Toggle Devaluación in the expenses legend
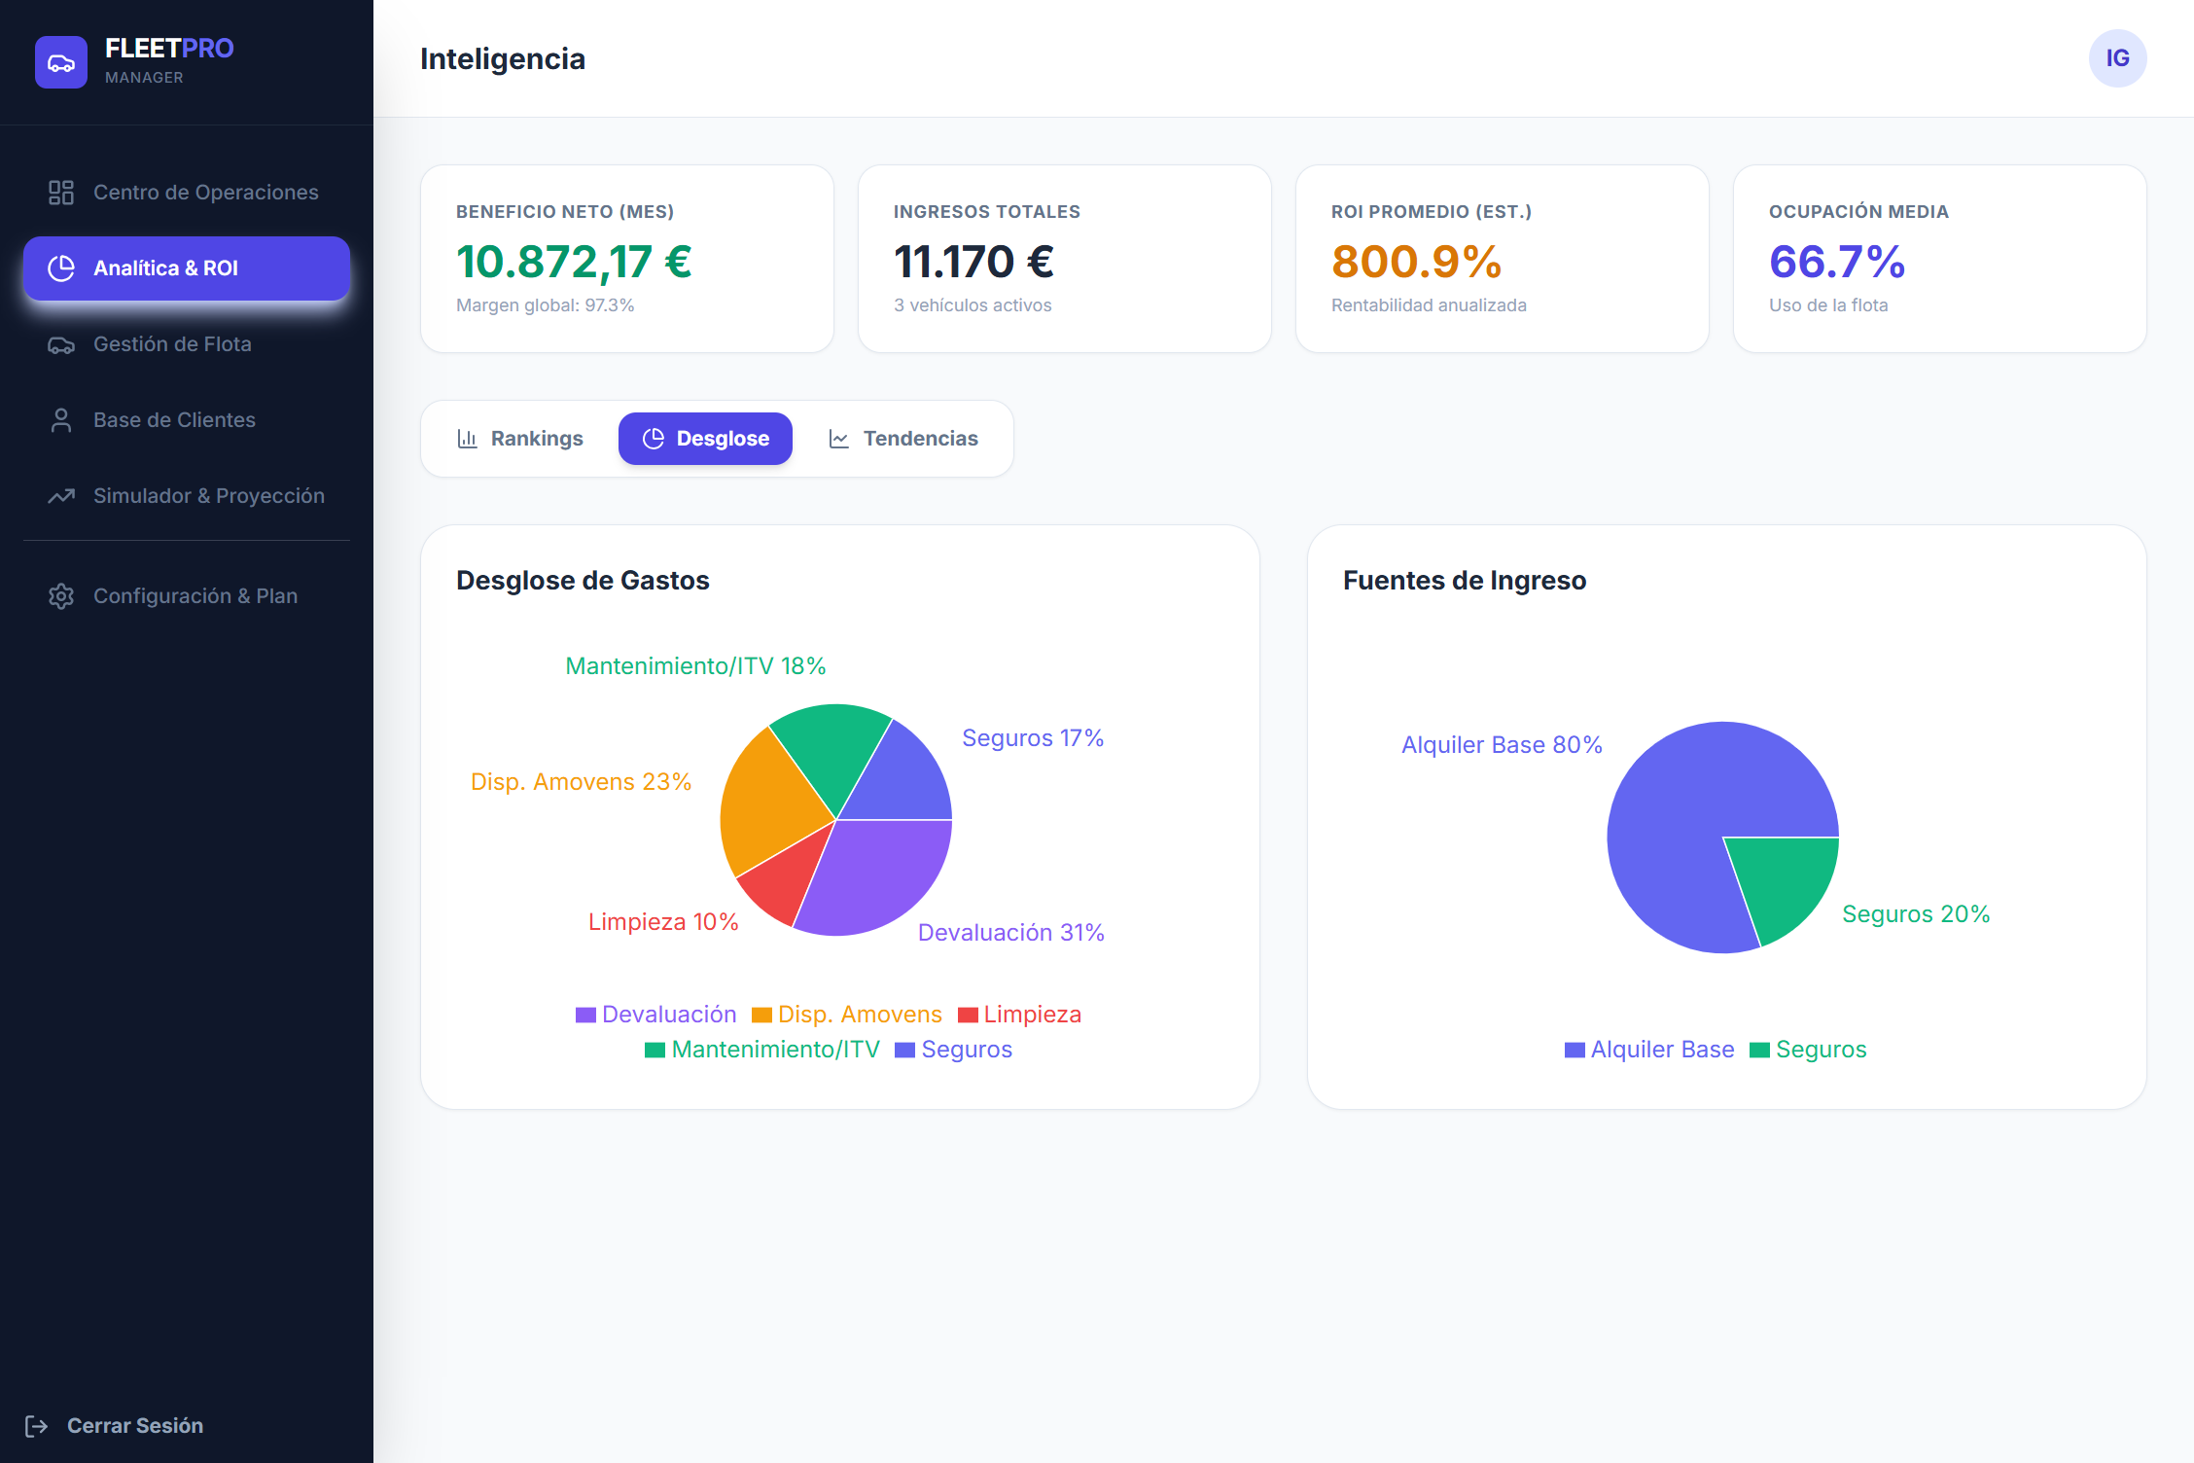2194x1463 pixels. pos(656,1015)
